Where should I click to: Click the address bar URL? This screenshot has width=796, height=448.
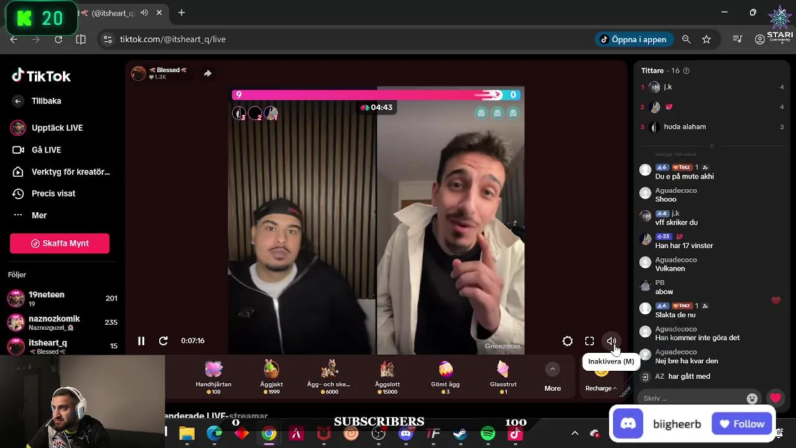coord(173,39)
